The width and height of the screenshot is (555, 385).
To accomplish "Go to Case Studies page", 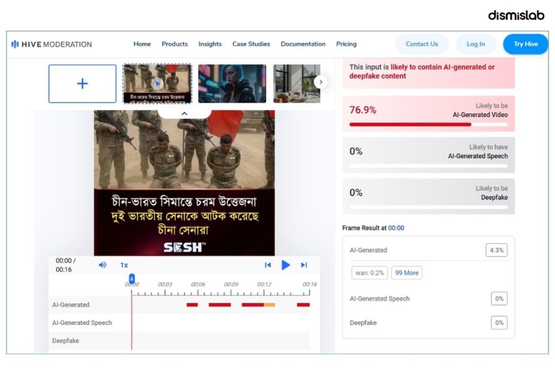I will [x=251, y=44].
